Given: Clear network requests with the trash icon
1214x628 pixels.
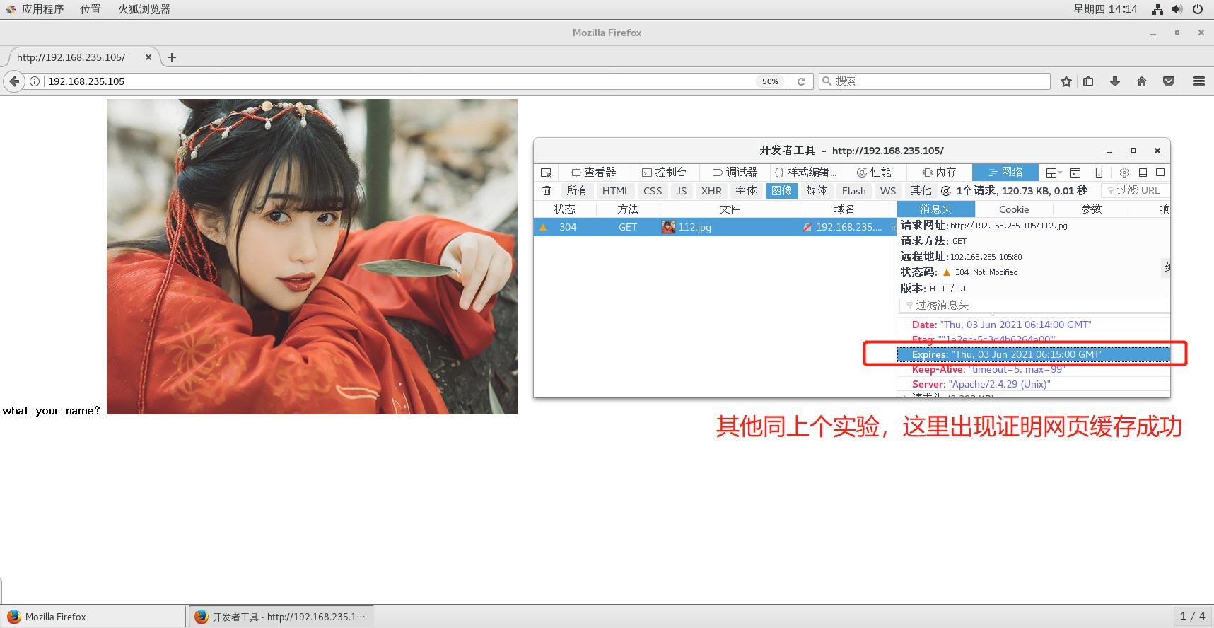Looking at the screenshot, I should (x=547, y=191).
